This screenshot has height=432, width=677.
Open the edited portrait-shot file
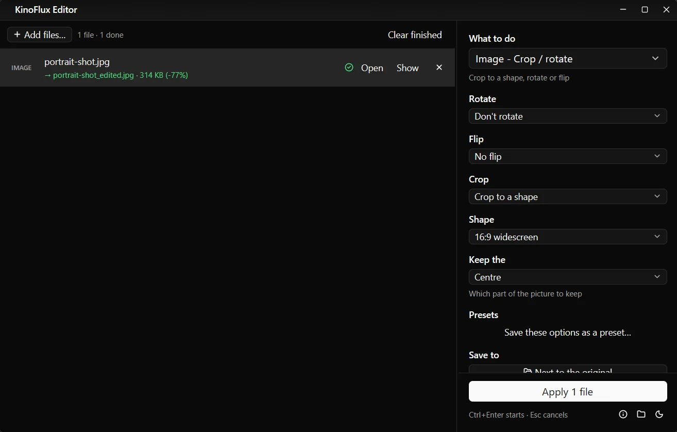[x=372, y=68]
